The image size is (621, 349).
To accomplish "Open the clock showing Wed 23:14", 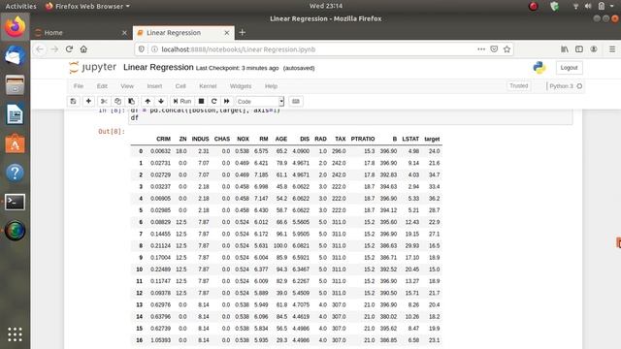I will click(326, 6).
